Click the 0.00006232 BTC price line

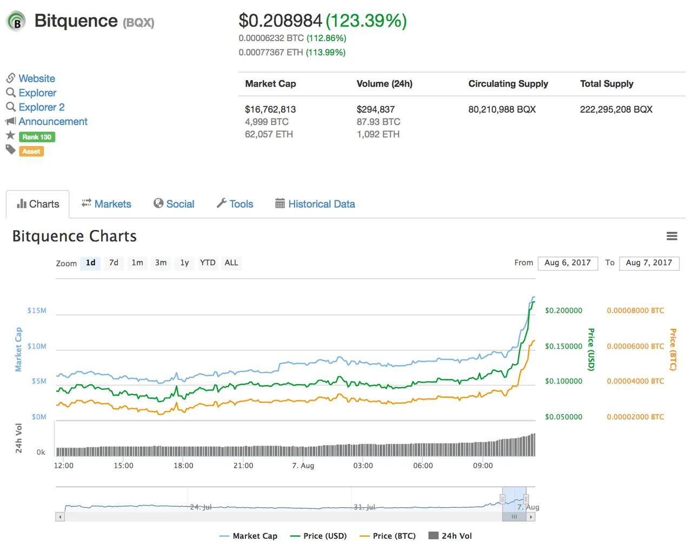tap(292, 38)
